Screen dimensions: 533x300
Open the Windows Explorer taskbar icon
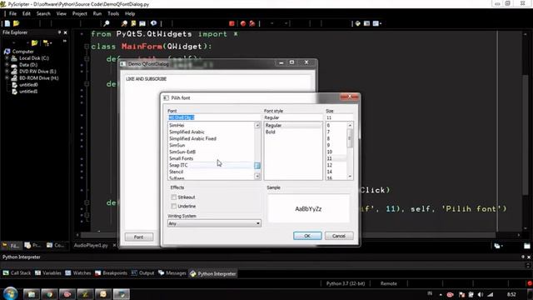point(32,294)
